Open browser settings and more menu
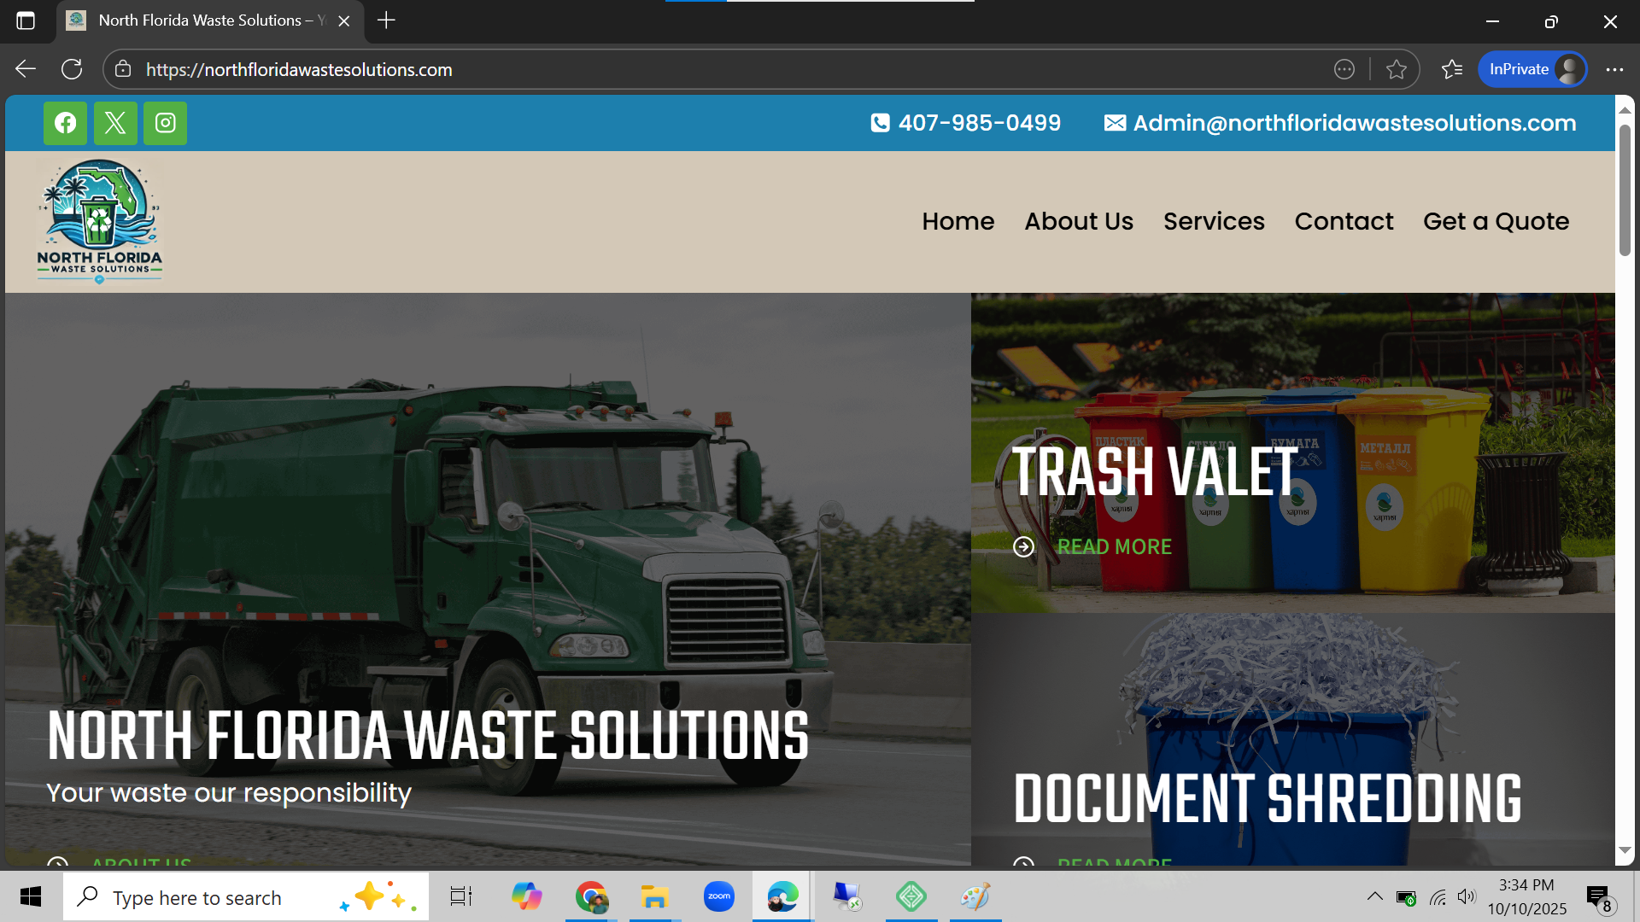Image resolution: width=1640 pixels, height=922 pixels. 1614,69
